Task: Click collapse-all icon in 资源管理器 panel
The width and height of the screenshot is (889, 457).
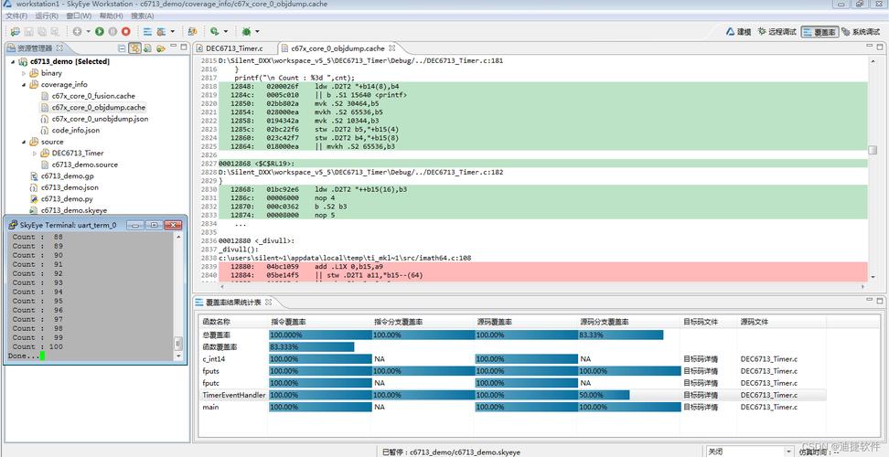Action: [x=122, y=48]
